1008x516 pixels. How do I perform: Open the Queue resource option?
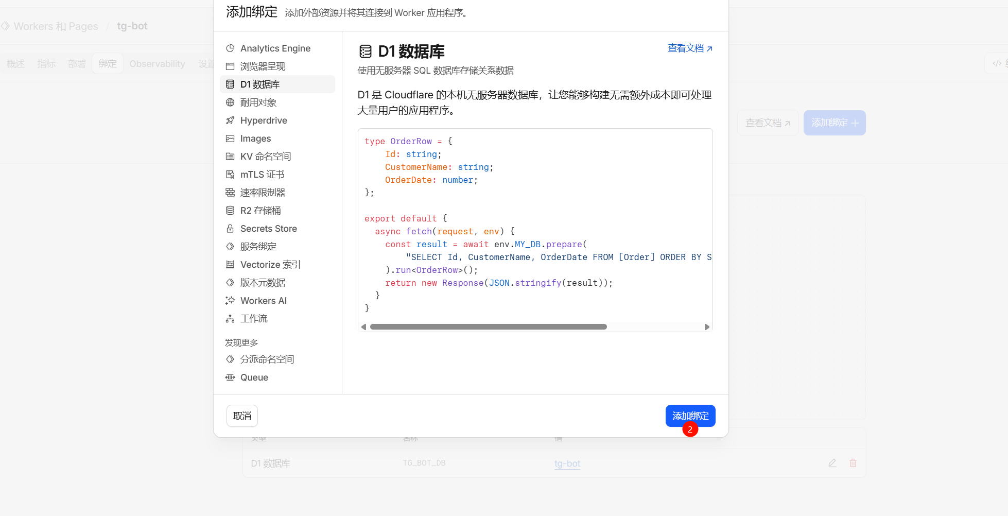pyautogui.click(x=254, y=377)
